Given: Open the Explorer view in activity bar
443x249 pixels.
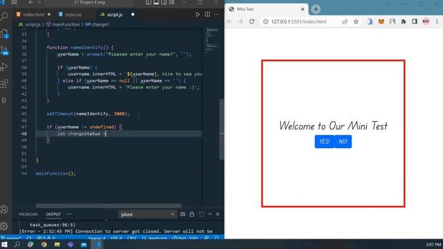Looking at the screenshot, I should pos(4,34).
